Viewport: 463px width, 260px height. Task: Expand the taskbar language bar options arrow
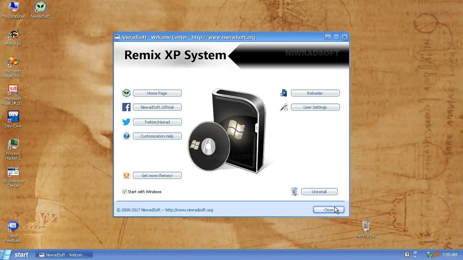coord(415,256)
